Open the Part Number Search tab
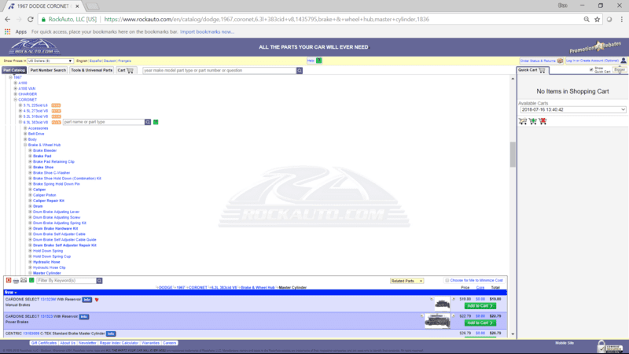The image size is (629, 354). point(48,70)
